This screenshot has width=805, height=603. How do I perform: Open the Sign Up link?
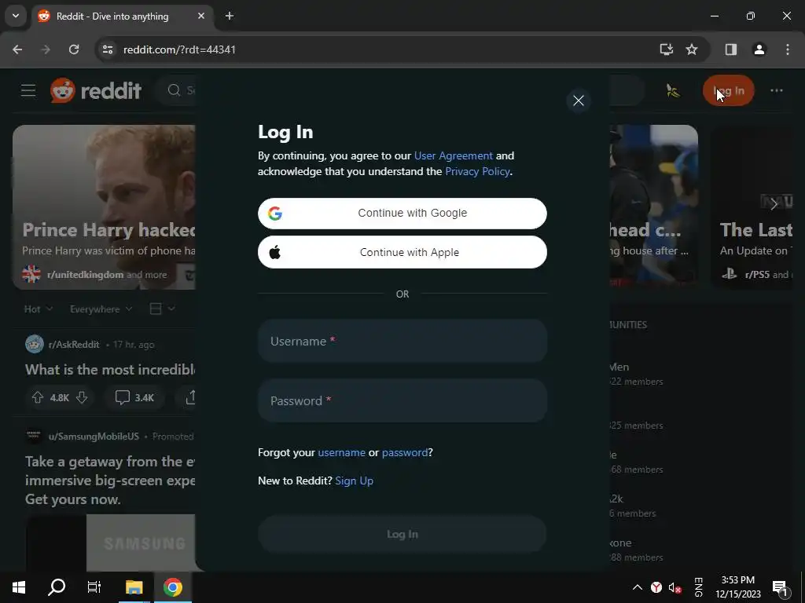tap(355, 481)
